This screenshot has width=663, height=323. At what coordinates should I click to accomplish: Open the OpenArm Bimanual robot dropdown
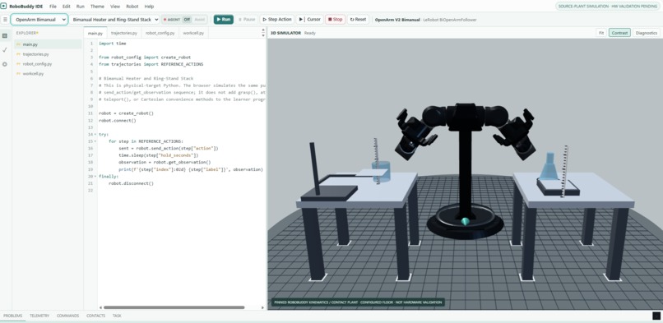[x=39, y=20]
